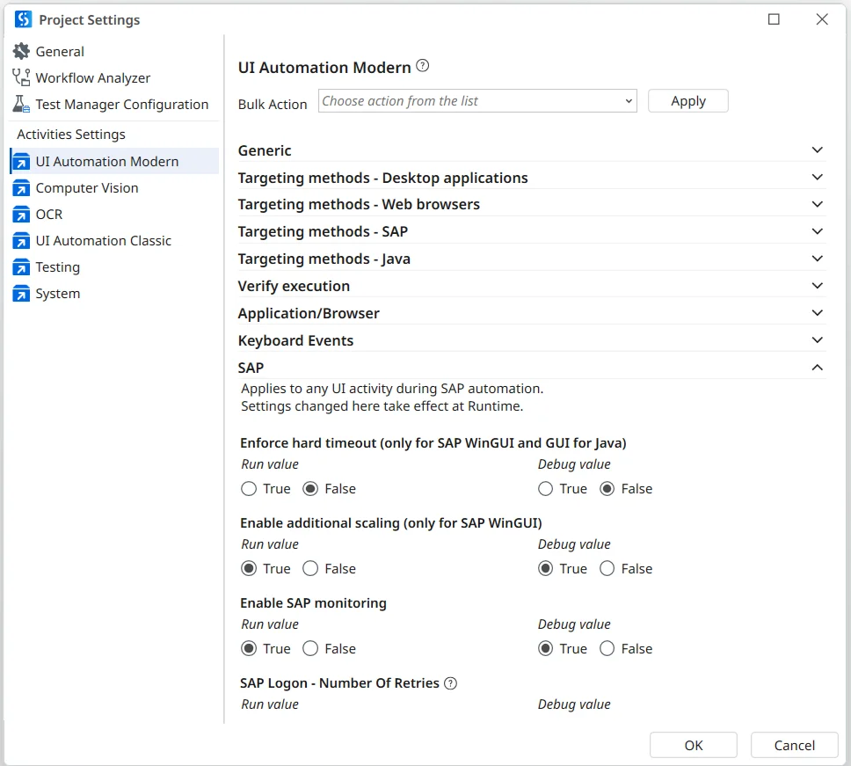
Task: Select OCR activity settings
Action: pos(49,215)
